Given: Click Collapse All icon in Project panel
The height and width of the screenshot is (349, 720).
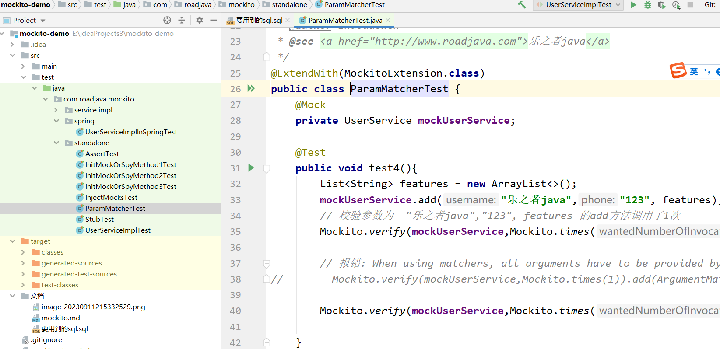Looking at the screenshot, I should [182, 20].
